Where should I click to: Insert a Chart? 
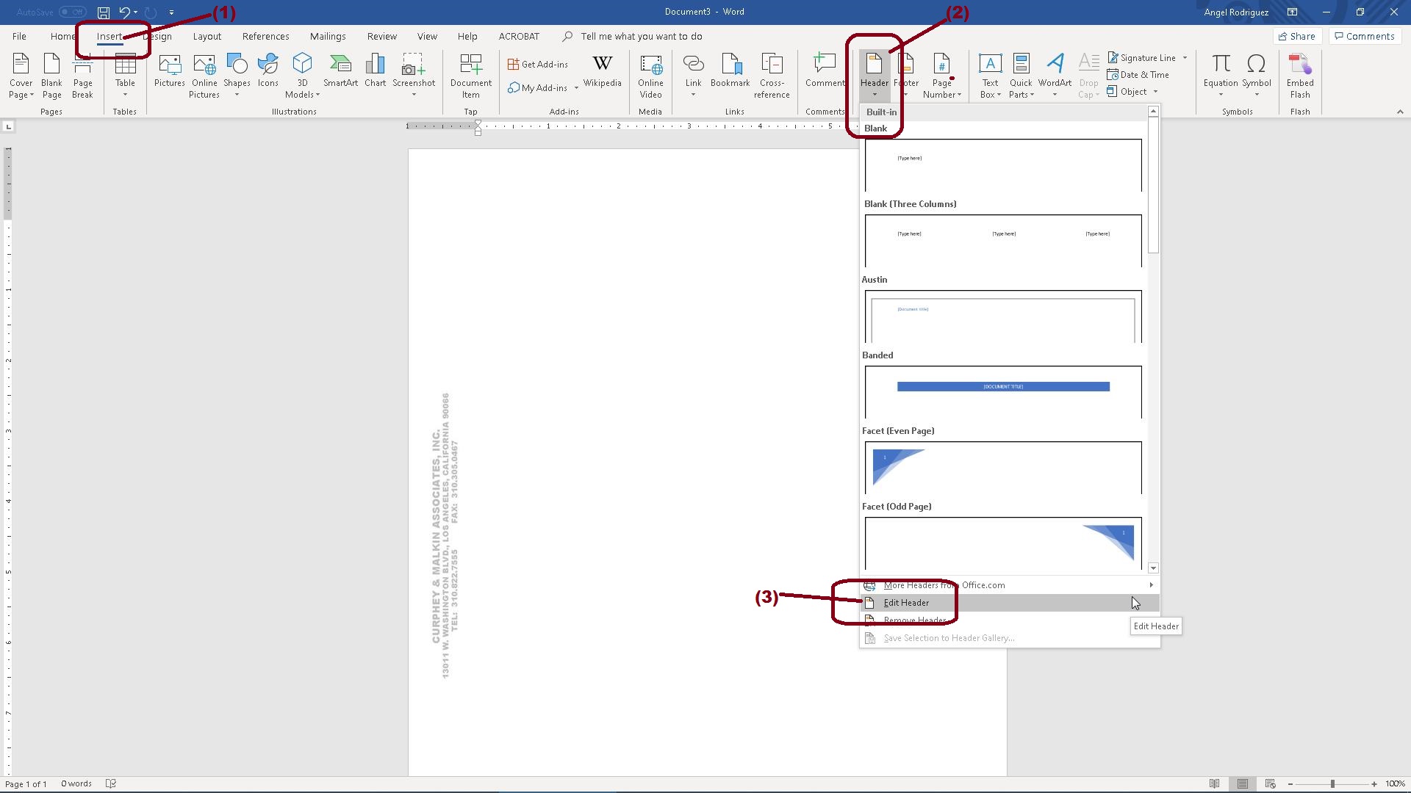(x=375, y=71)
